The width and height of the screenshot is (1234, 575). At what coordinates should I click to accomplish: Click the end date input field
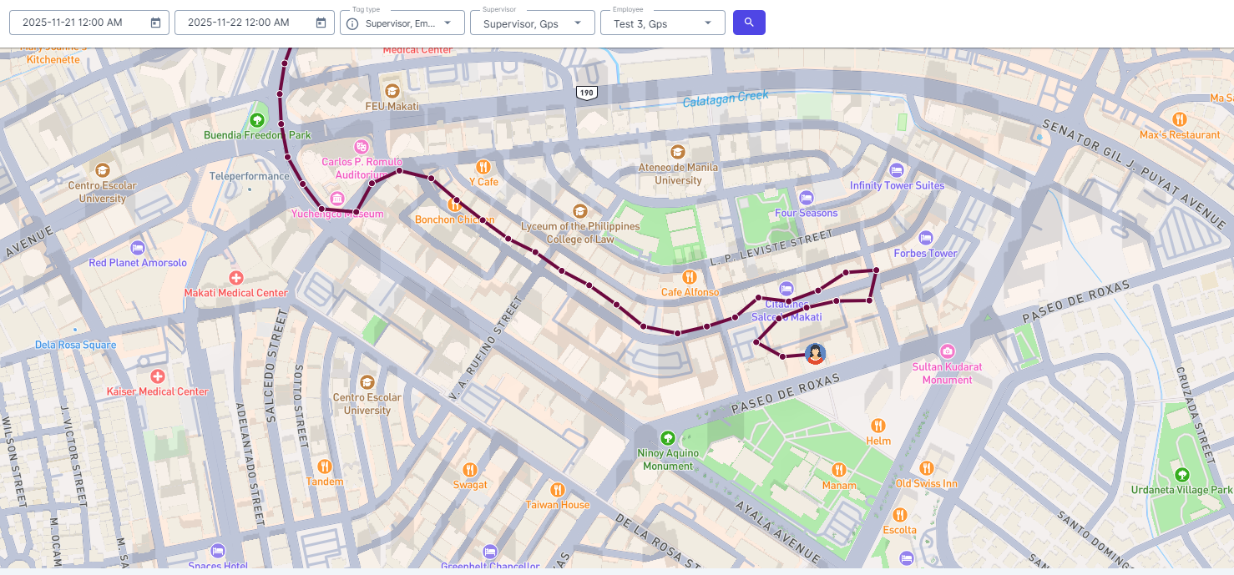[255, 23]
